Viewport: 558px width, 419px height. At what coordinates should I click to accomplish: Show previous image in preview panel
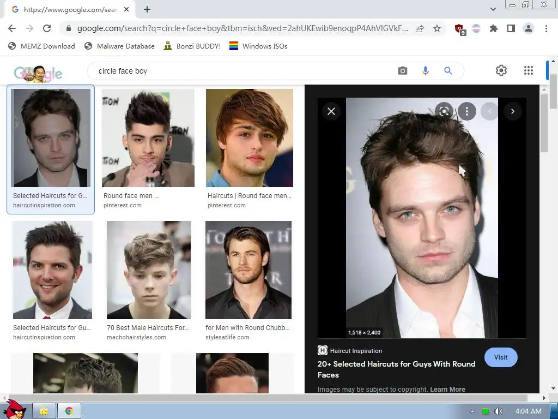490,111
